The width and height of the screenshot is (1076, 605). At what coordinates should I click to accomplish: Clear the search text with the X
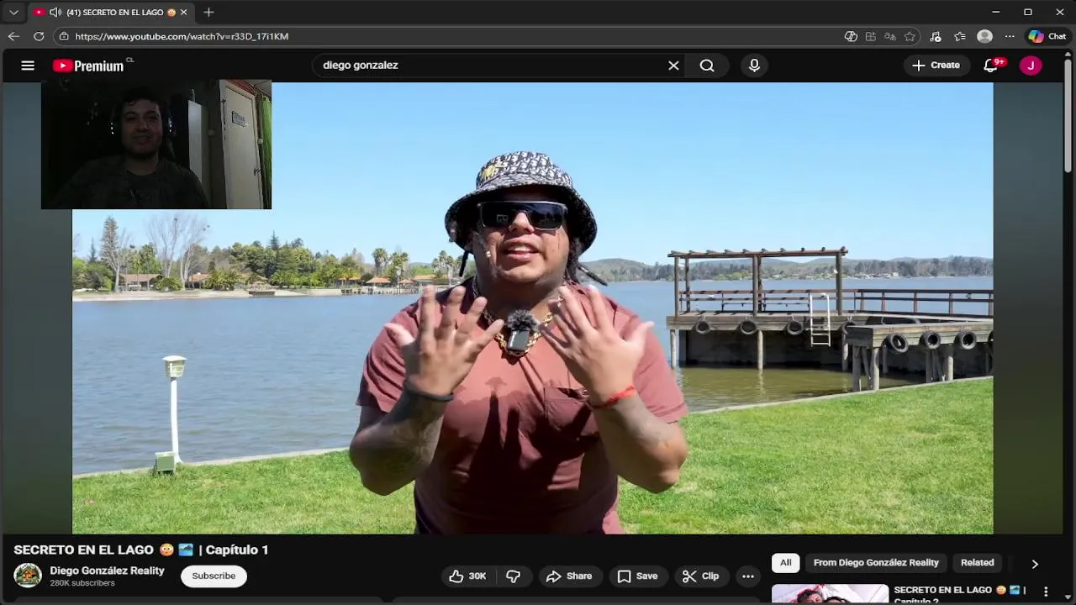(x=673, y=66)
